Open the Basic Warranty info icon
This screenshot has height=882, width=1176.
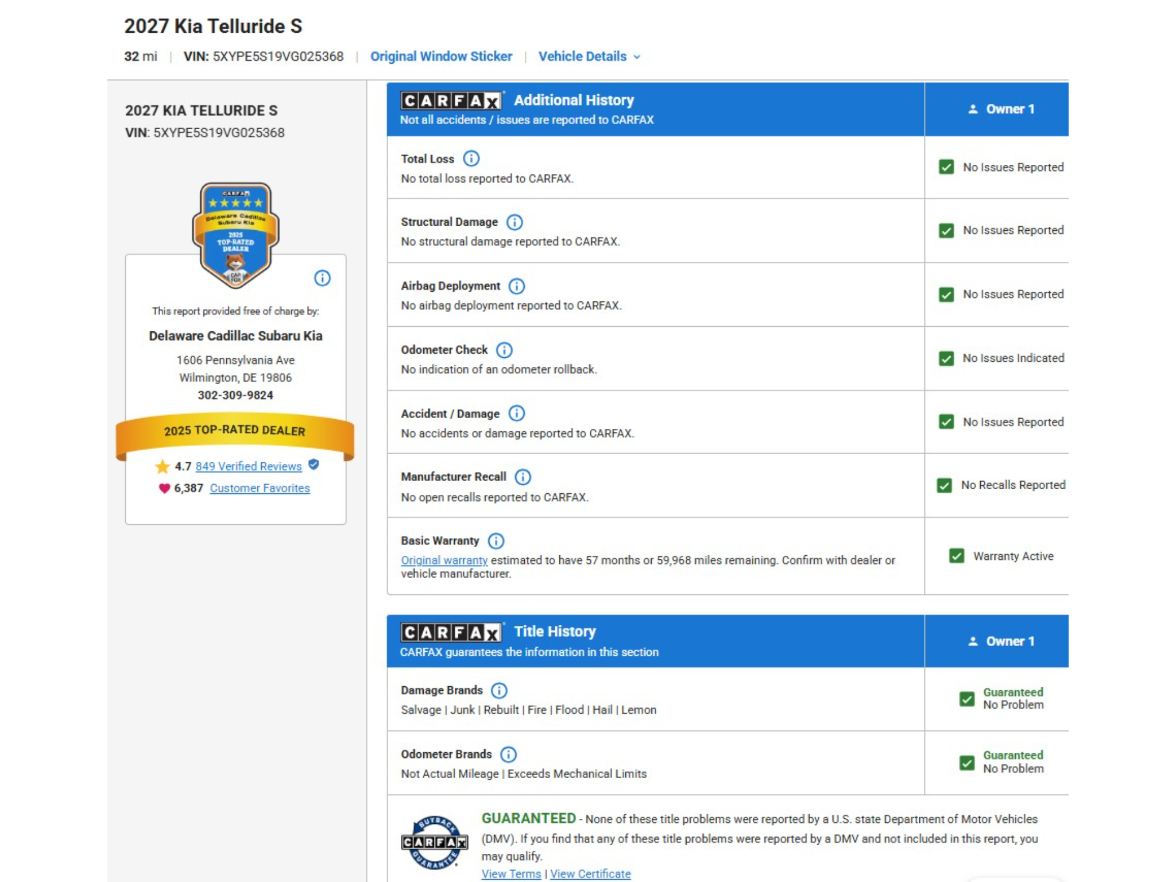[496, 541]
